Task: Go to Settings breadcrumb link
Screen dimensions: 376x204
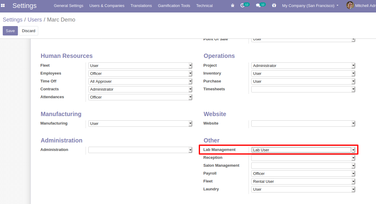Action: 12,20
